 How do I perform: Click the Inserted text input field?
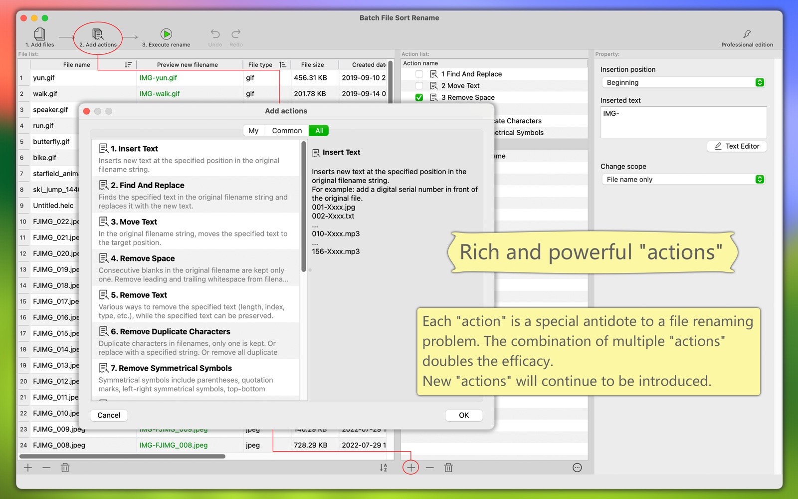[x=683, y=122]
